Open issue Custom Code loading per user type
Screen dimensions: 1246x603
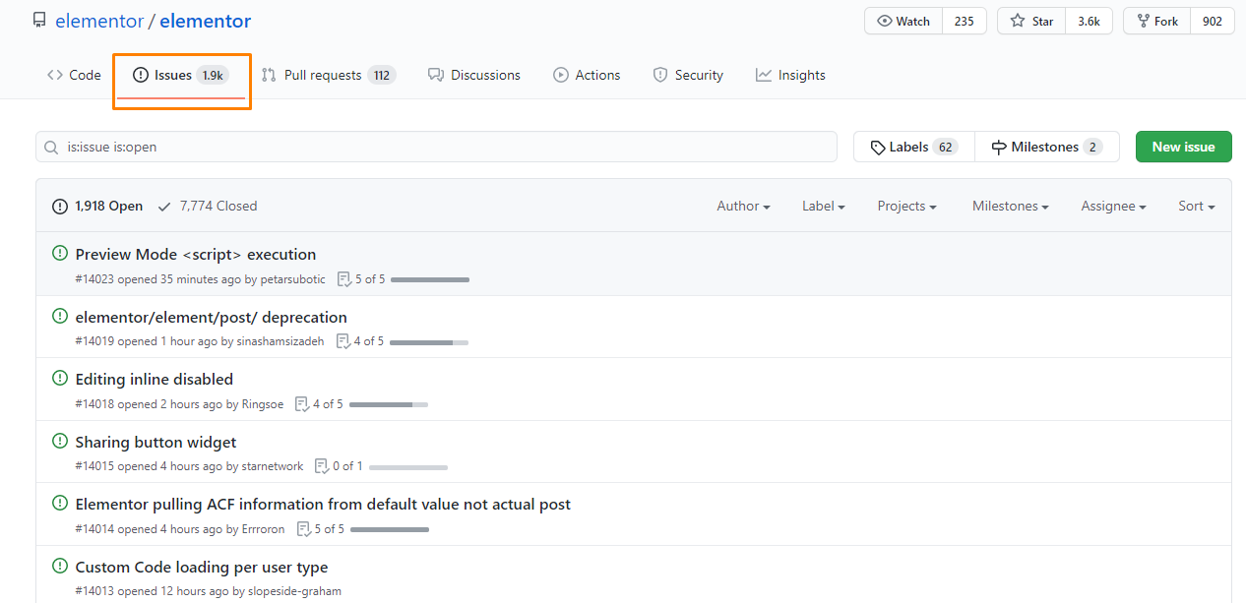[202, 568]
